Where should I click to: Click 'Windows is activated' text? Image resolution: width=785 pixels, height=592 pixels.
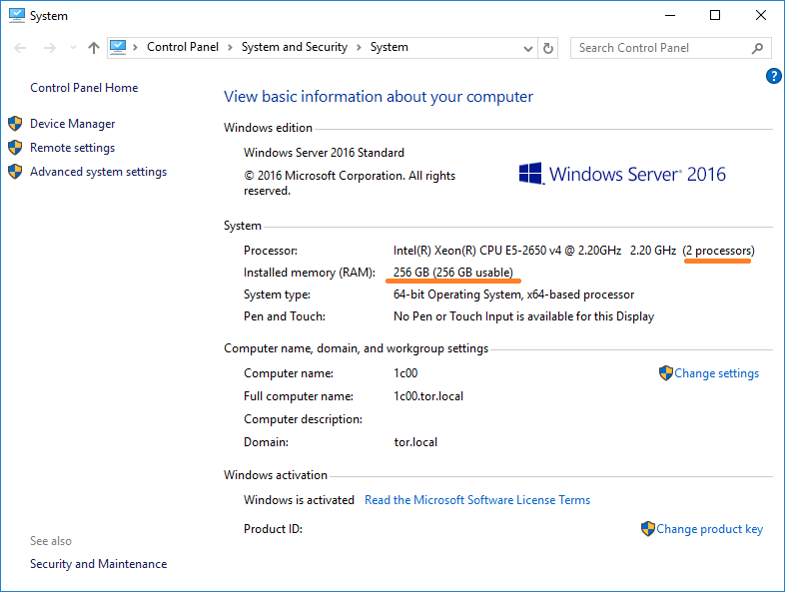[x=299, y=500]
